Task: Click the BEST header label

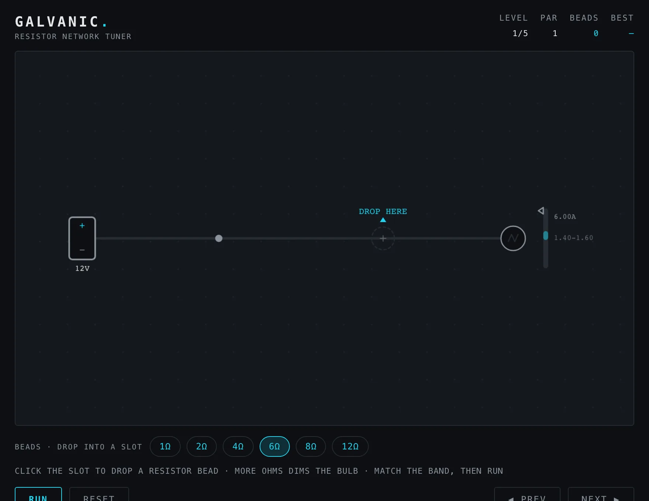Action: [x=622, y=18]
